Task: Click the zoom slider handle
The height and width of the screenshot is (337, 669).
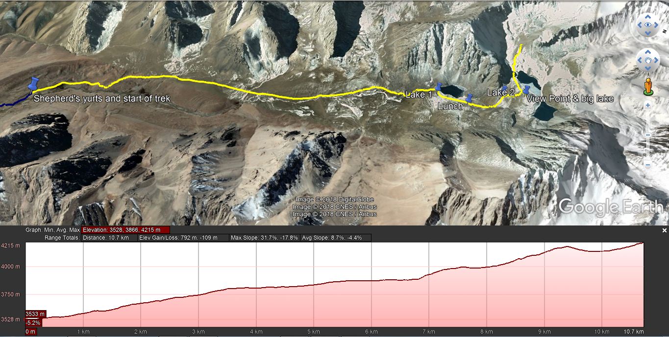Action: click(647, 135)
